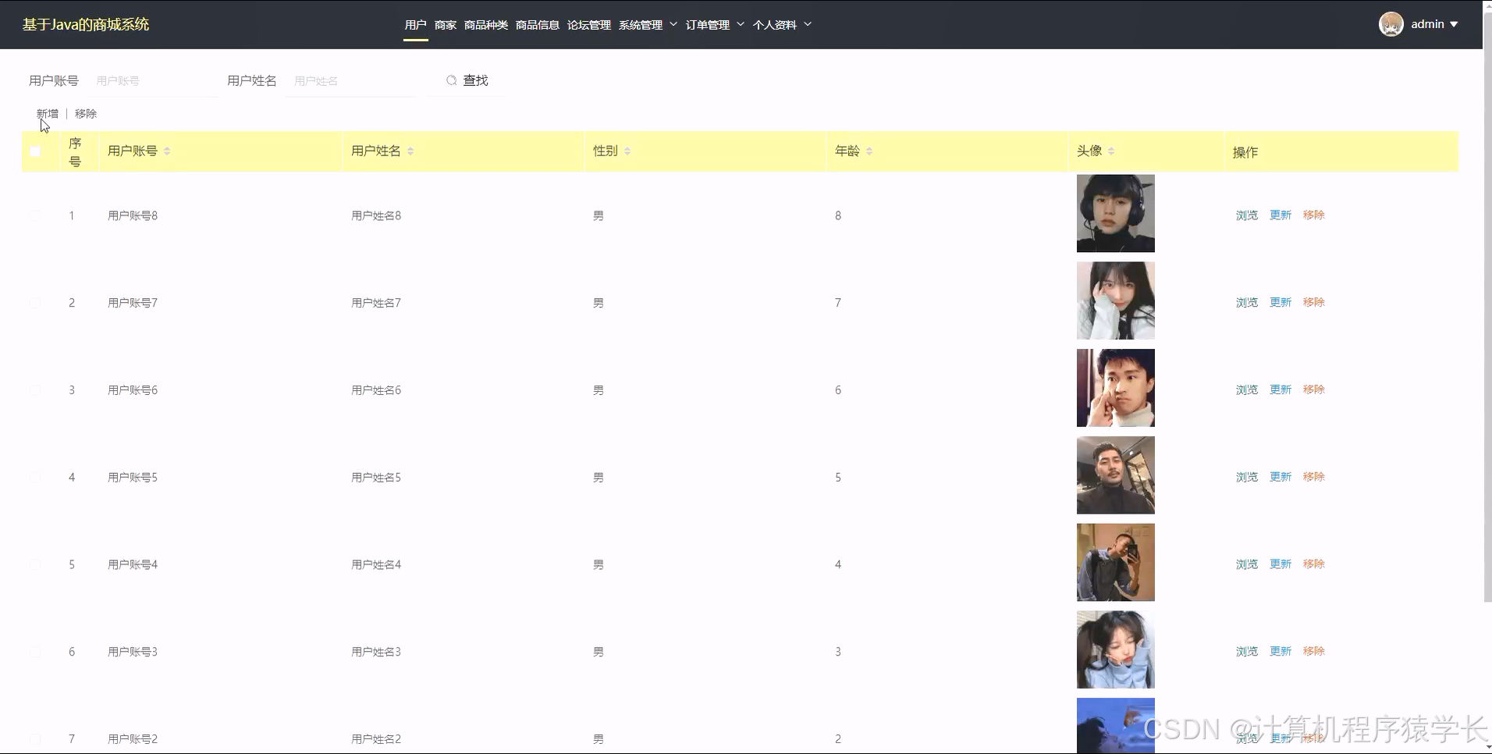Click the 新增 add button
This screenshot has height=754, width=1492.
[x=48, y=114]
